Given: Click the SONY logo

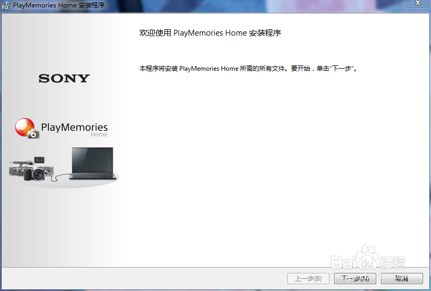Looking at the screenshot, I should coord(64,78).
